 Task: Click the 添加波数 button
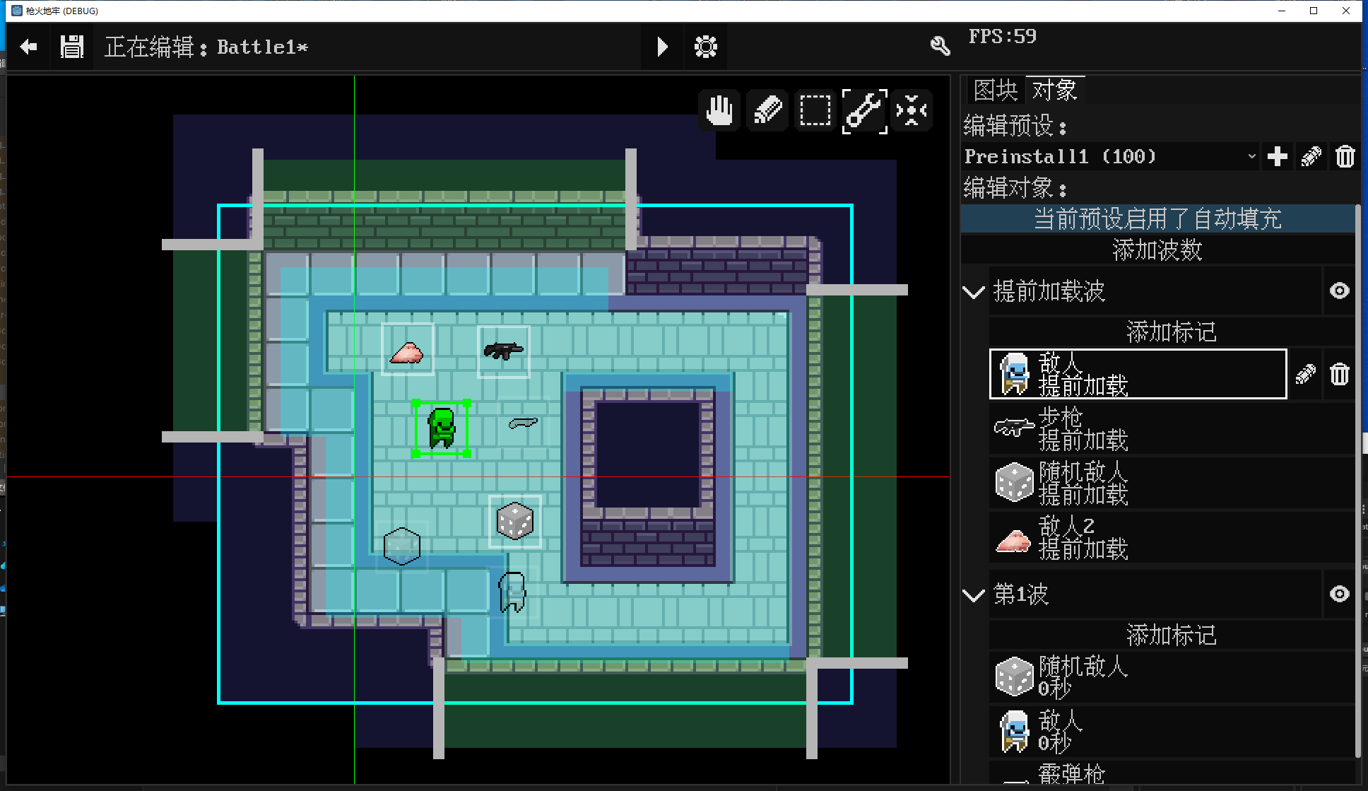pos(1157,250)
